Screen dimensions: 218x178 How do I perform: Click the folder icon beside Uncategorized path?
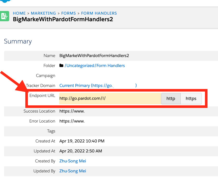point(61,65)
